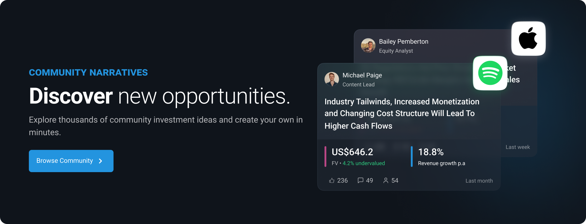This screenshot has width=586, height=224.
Task: Click the blue revenue growth indicator bar
Action: coord(412,157)
